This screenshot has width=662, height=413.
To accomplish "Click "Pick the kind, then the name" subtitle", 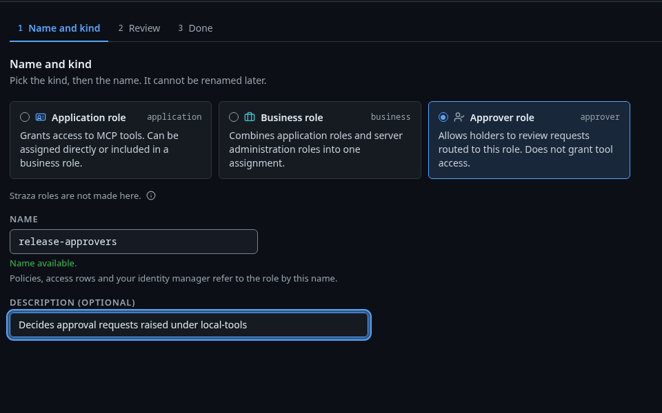I will (138, 81).
